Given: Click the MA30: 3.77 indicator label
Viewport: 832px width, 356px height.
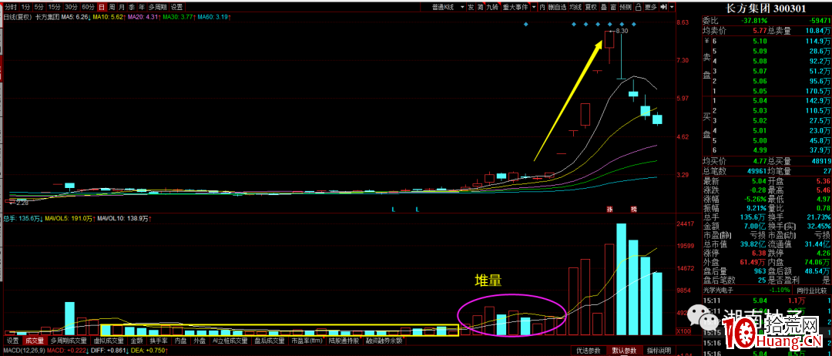Looking at the screenshot, I should click(x=178, y=17).
